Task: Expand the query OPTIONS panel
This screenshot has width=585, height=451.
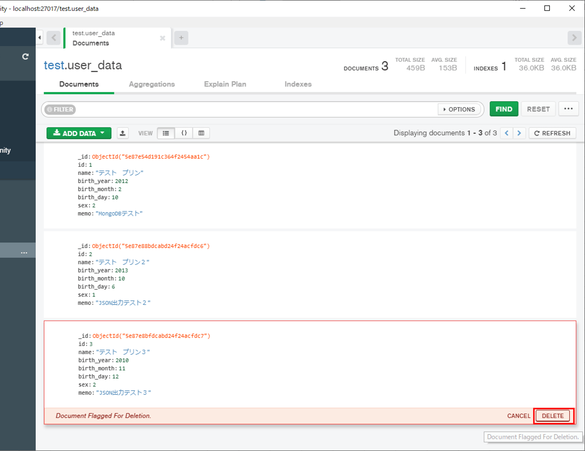Action: [459, 109]
